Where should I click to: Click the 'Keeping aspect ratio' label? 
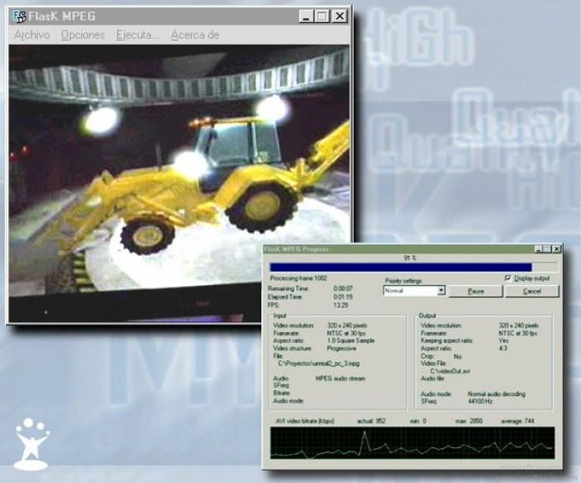[x=447, y=340]
